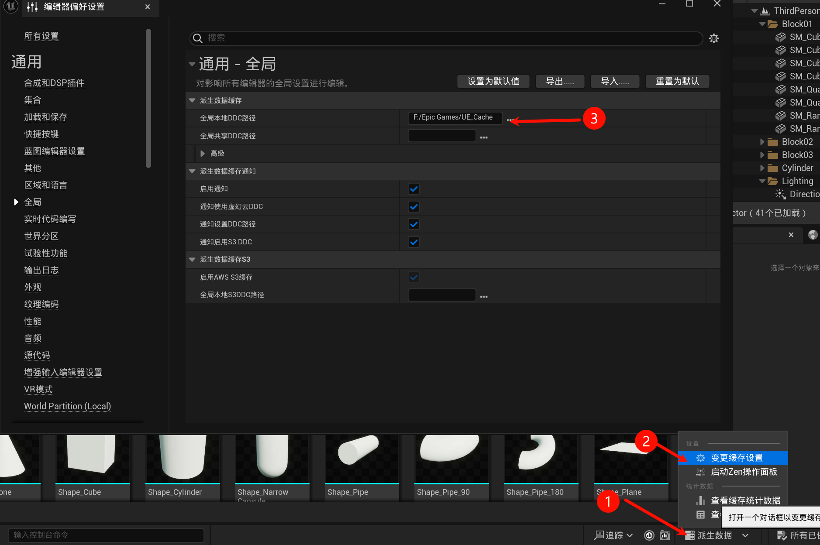This screenshot has height=545, width=820.
Task: Click the browse dots for local S3DDC path
Action: 483,297
